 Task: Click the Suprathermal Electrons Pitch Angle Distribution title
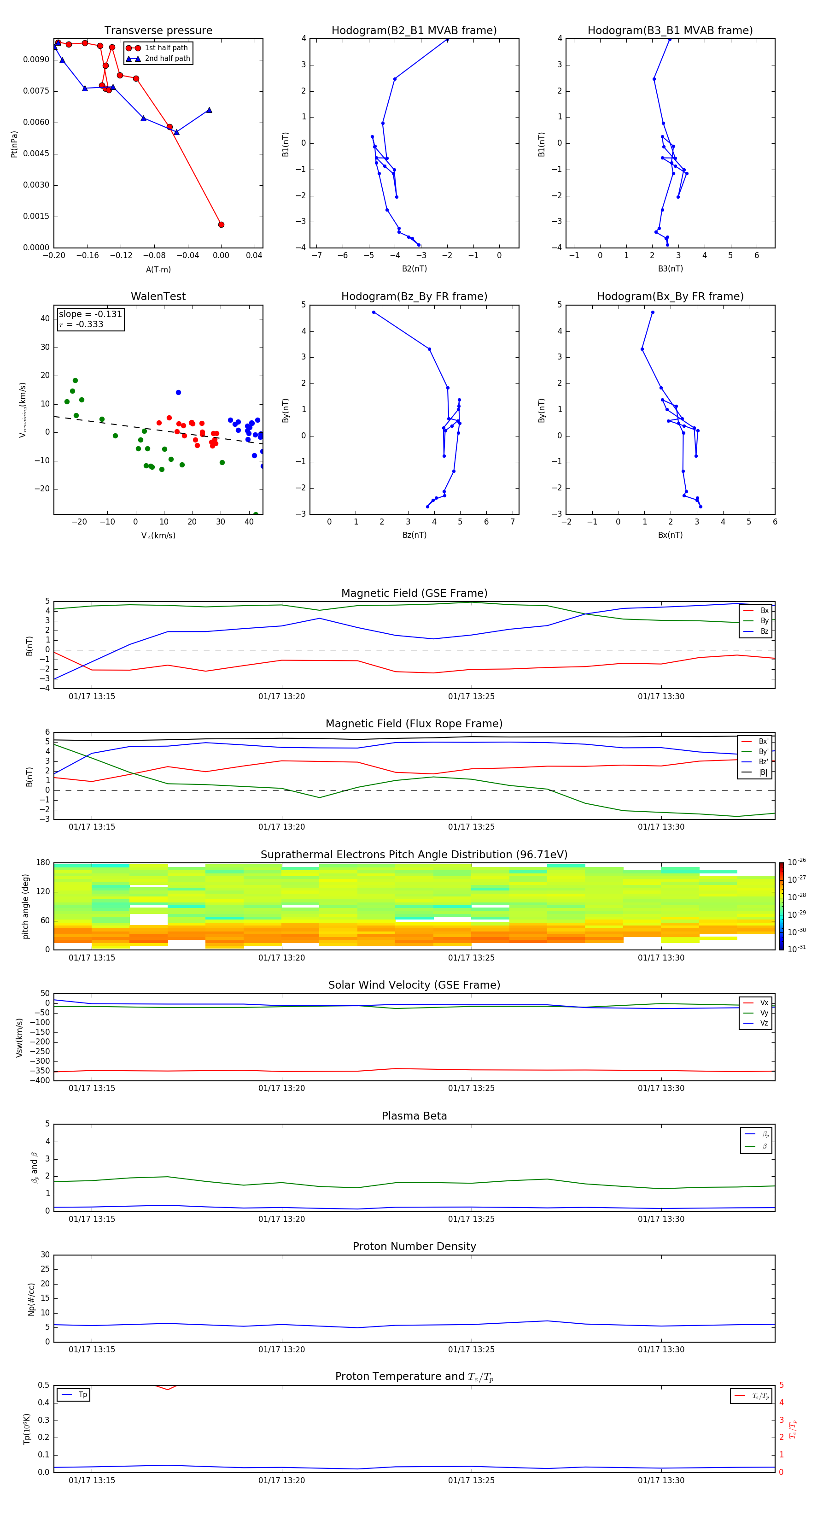click(x=414, y=855)
